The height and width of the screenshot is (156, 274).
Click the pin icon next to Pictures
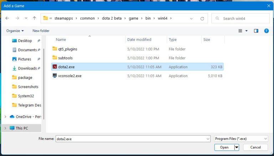click(39, 59)
